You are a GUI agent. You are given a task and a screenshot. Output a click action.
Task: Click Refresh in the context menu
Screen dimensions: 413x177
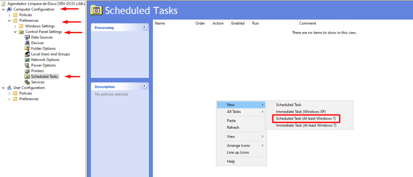[x=233, y=128]
